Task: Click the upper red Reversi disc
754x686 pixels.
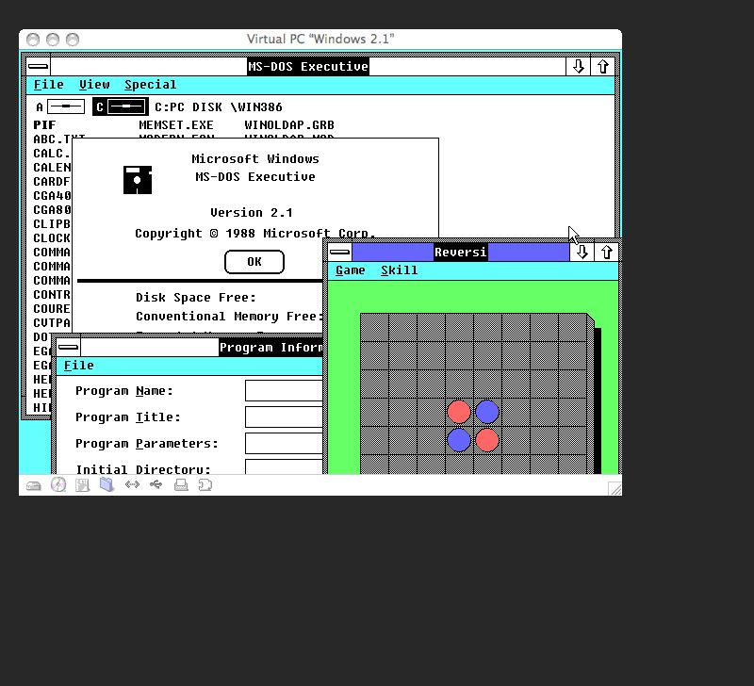Action: (459, 412)
